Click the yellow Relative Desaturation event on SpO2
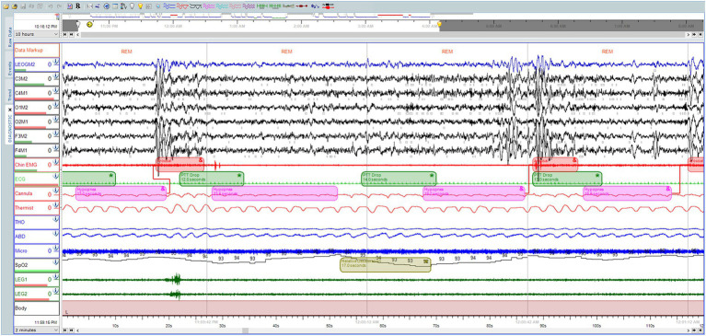The height and width of the screenshot is (336, 706). (386, 264)
